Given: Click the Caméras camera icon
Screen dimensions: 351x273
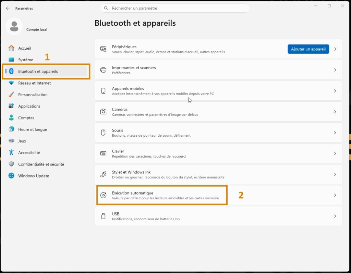Looking at the screenshot, I should click(103, 111).
